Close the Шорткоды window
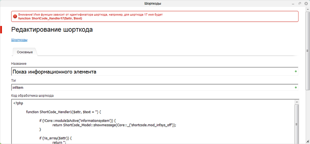Screen dimensions: 310x144 [x=306, y=3]
